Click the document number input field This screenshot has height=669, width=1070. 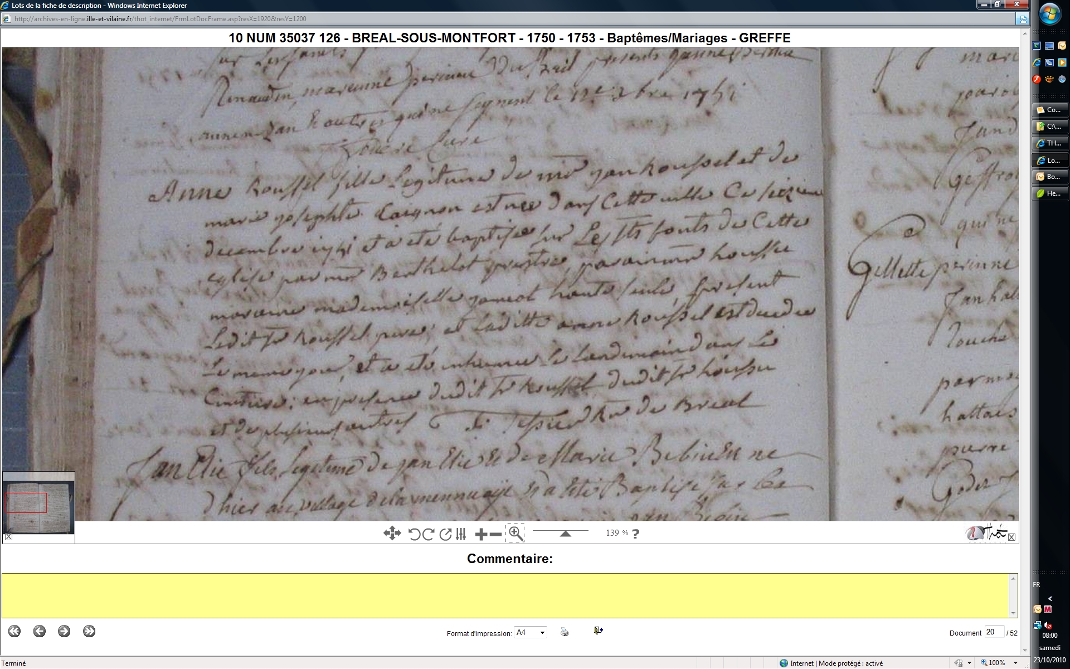[994, 632]
